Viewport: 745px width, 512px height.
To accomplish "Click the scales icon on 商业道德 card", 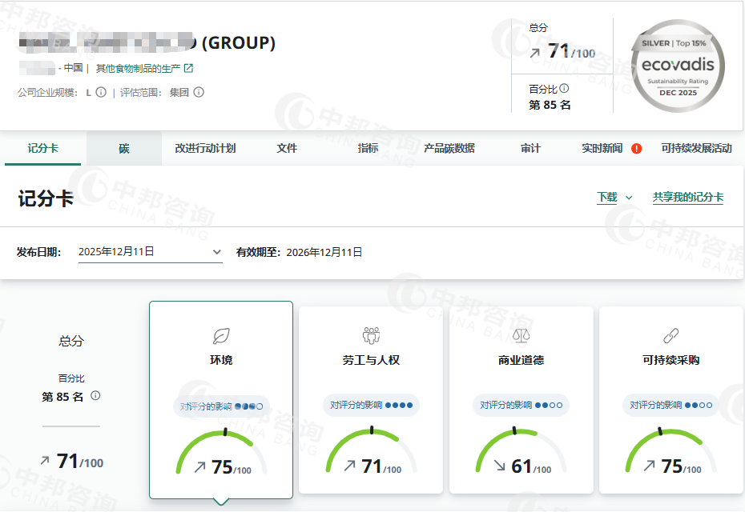I will [521, 335].
